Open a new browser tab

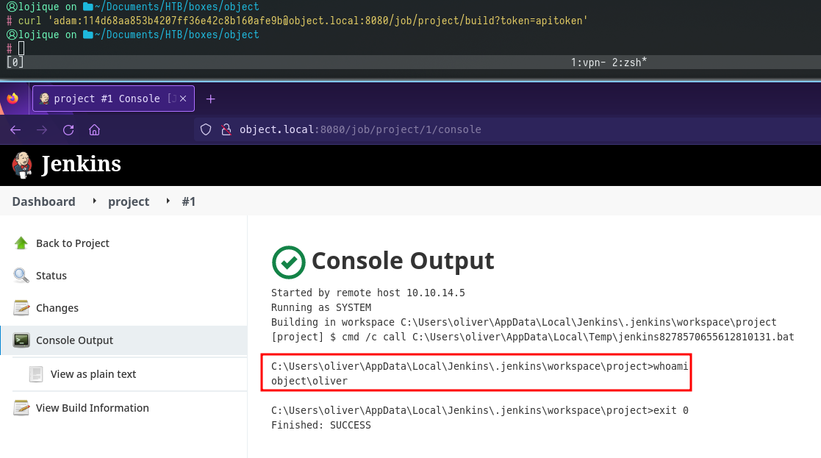[x=210, y=99]
